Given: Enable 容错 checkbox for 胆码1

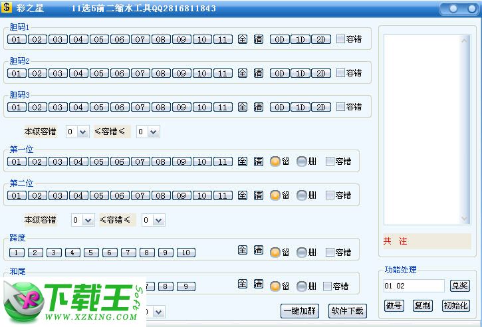Looking at the screenshot, I should [x=340, y=39].
